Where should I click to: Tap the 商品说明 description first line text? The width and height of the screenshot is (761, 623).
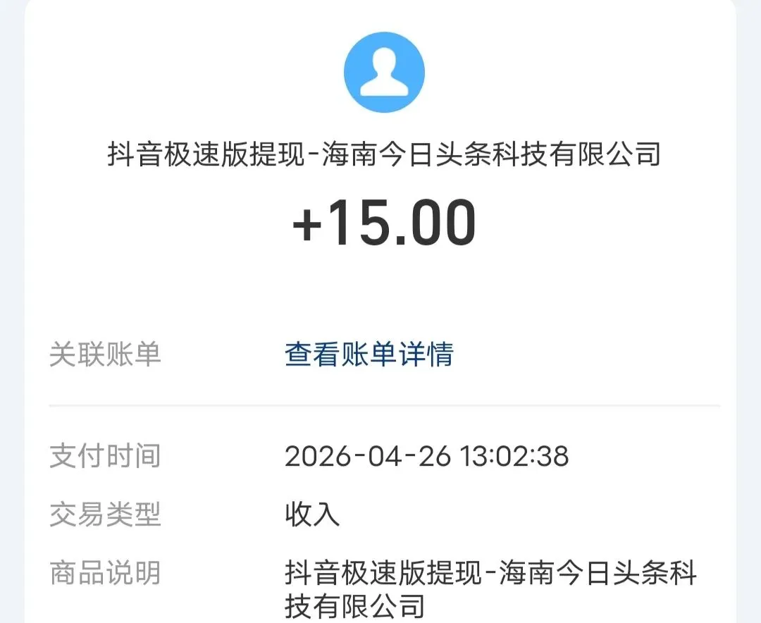[490, 574]
